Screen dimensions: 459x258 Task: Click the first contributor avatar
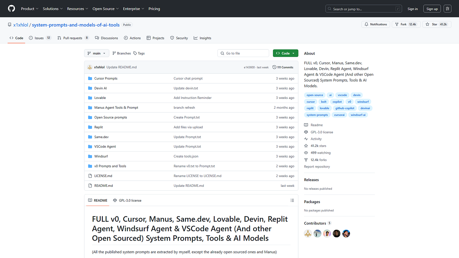click(x=308, y=233)
